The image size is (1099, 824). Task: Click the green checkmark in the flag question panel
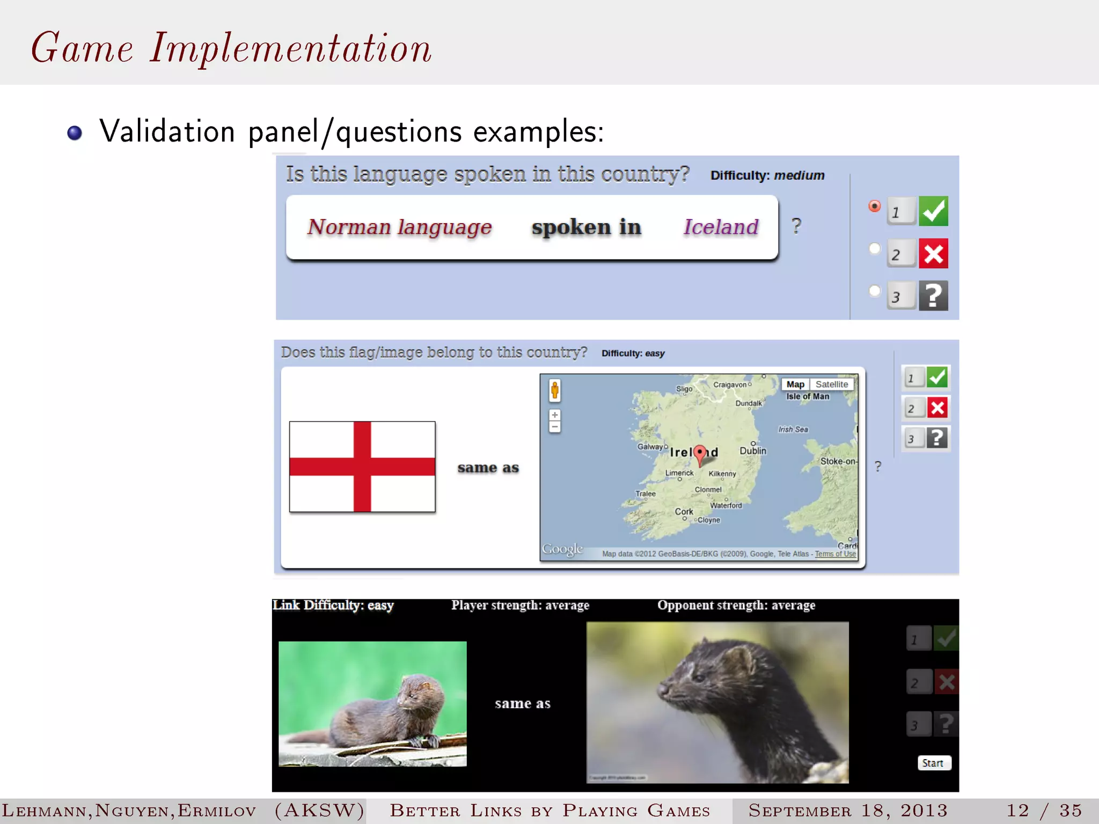tap(937, 377)
